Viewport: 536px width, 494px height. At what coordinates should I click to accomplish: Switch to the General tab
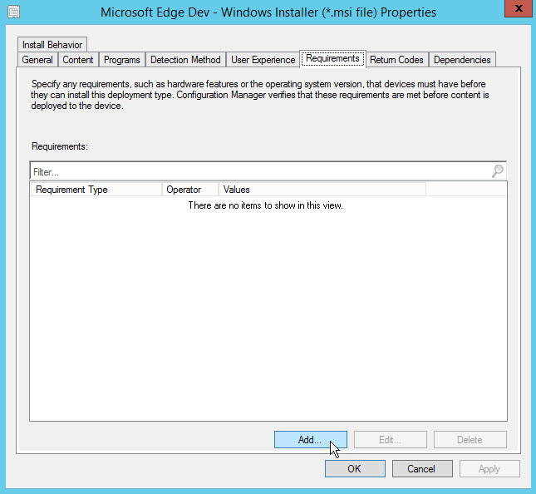pos(37,60)
